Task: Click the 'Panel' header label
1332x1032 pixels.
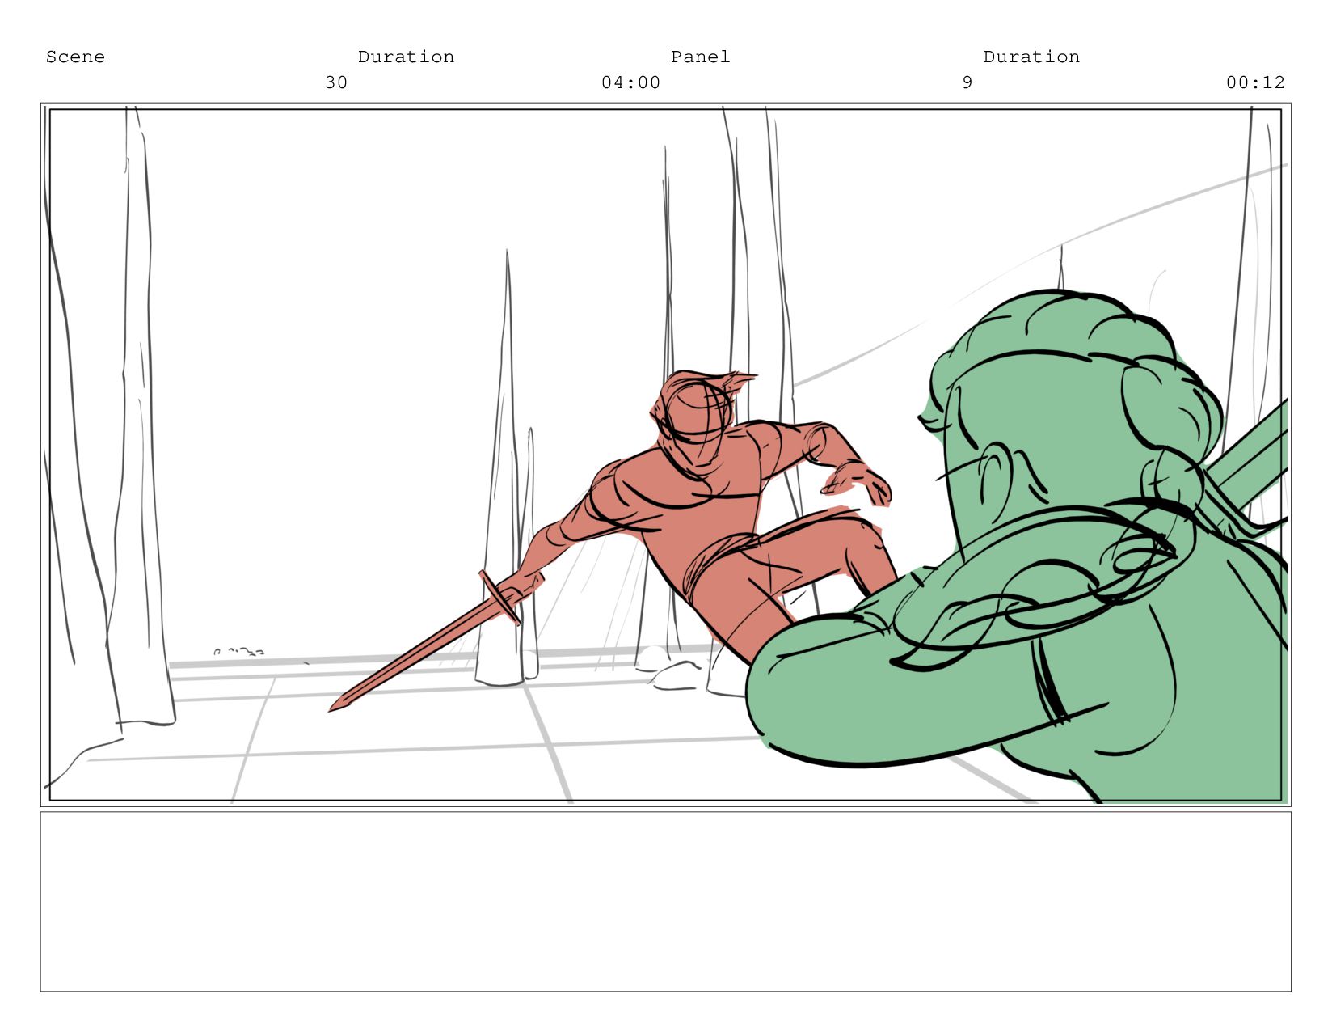Action: click(x=700, y=57)
